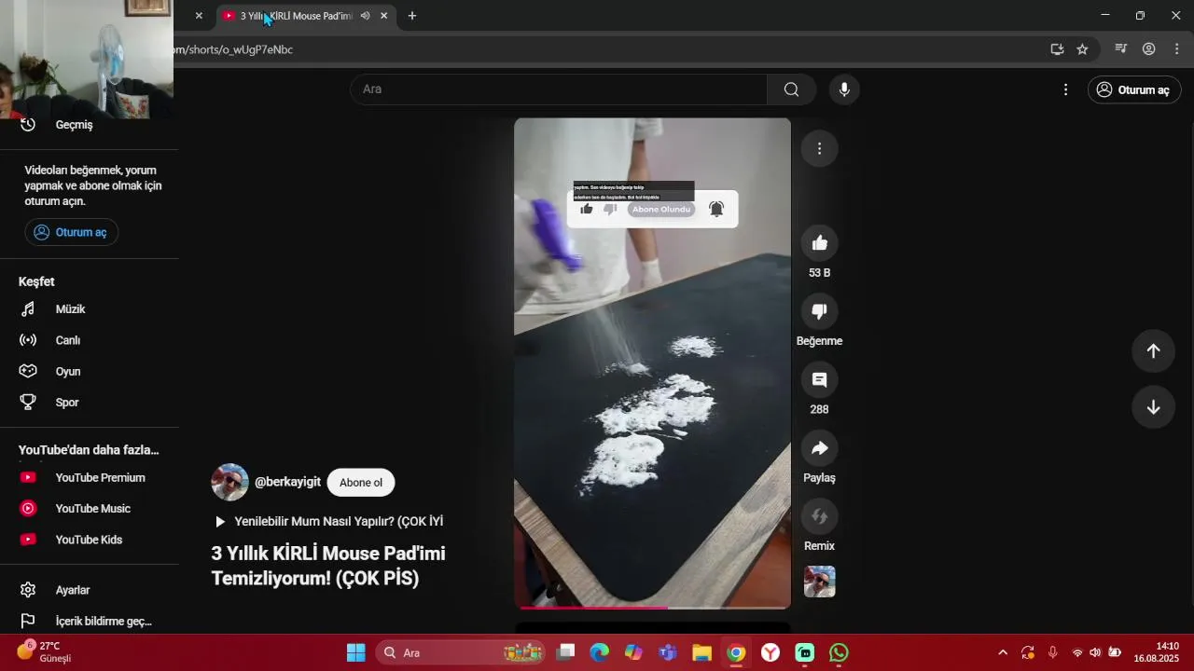Switch to Chrome on taskbar
Screen dimensions: 1194x671
736,652
